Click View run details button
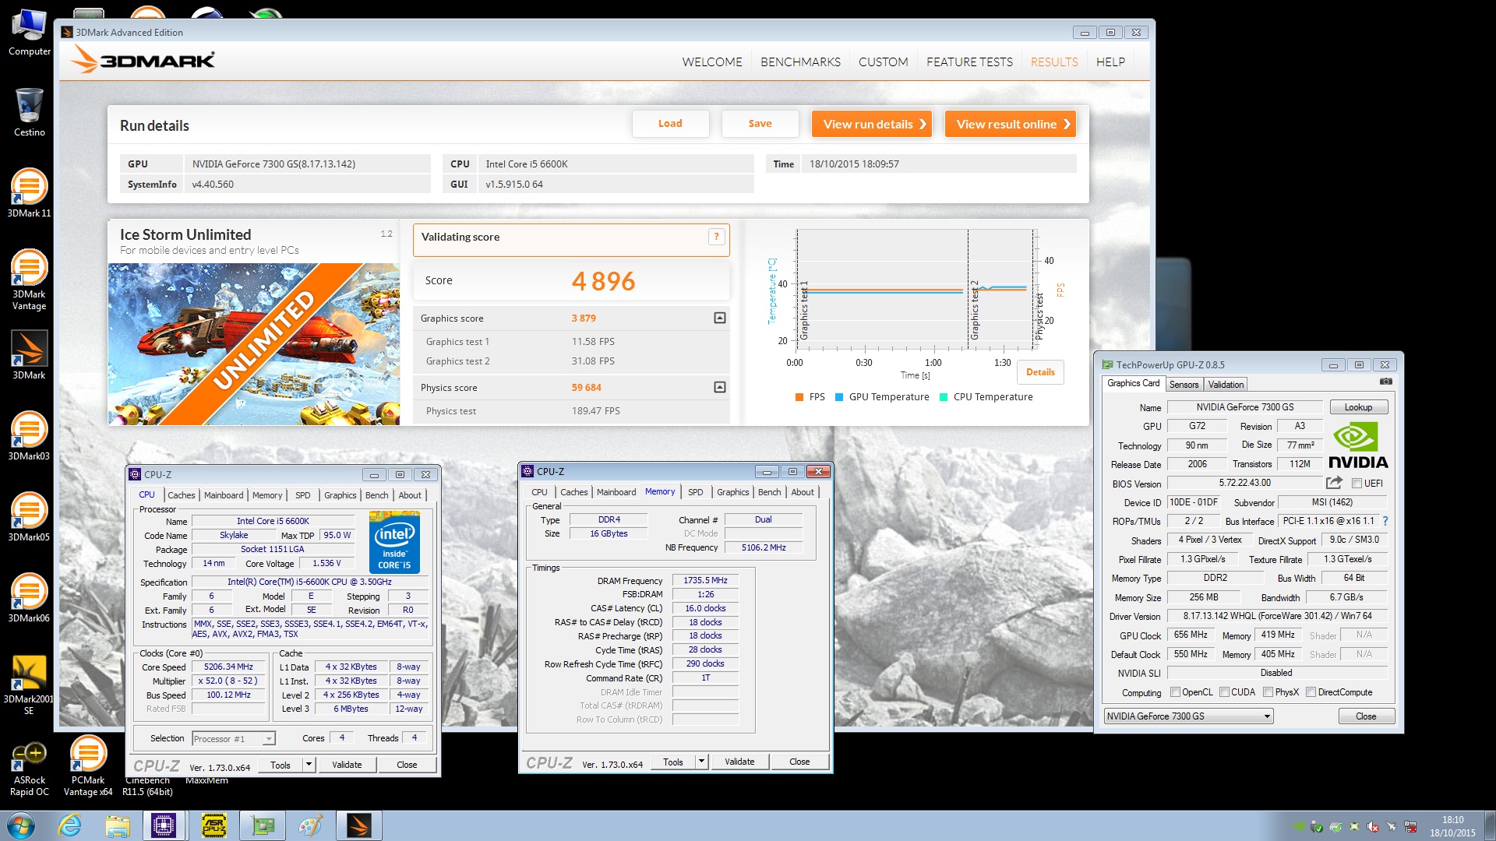This screenshot has height=841, width=1496. click(872, 124)
